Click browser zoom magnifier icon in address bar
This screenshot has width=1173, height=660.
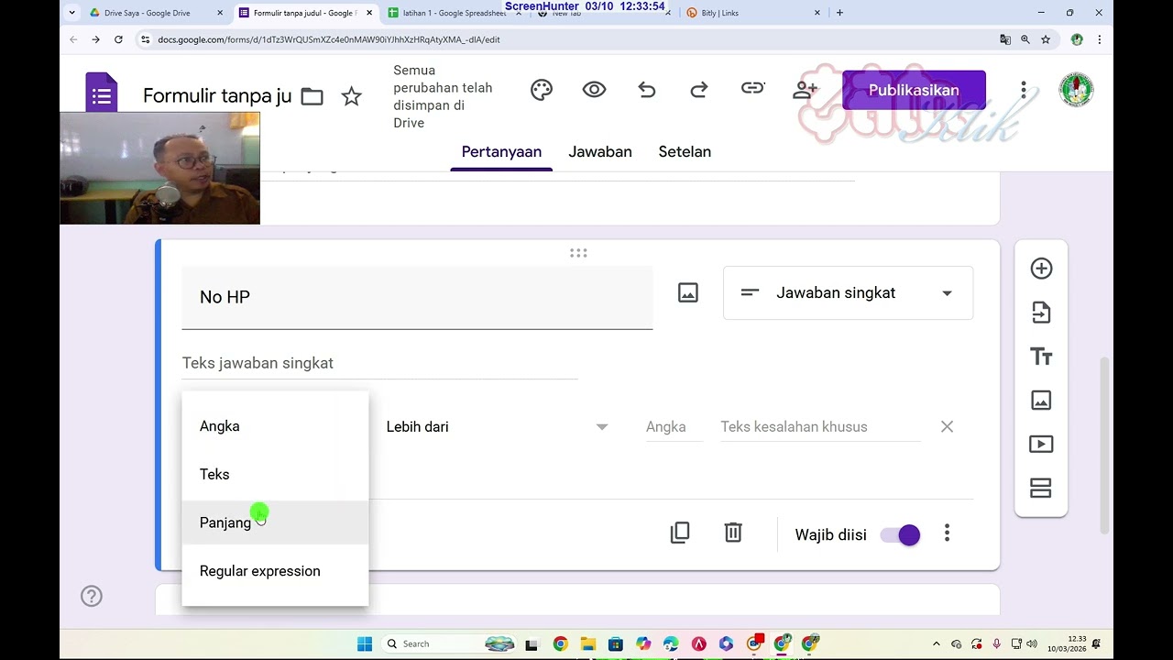point(1025,39)
